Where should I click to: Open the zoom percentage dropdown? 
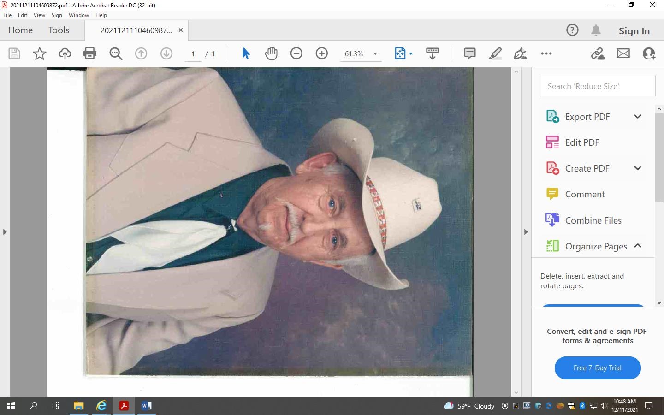point(375,53)
